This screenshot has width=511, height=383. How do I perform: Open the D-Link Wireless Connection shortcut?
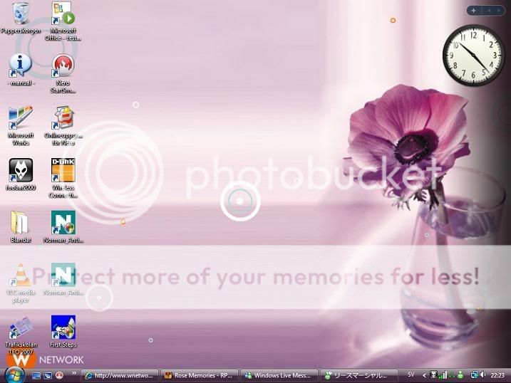(63, 171)
